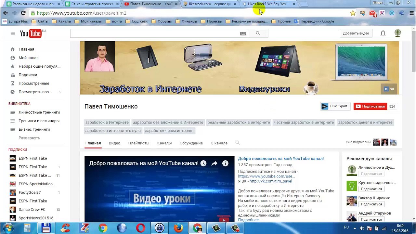Click the YouTube logo
The height and width of the screenshot is (234, 416).
[31, 33]
